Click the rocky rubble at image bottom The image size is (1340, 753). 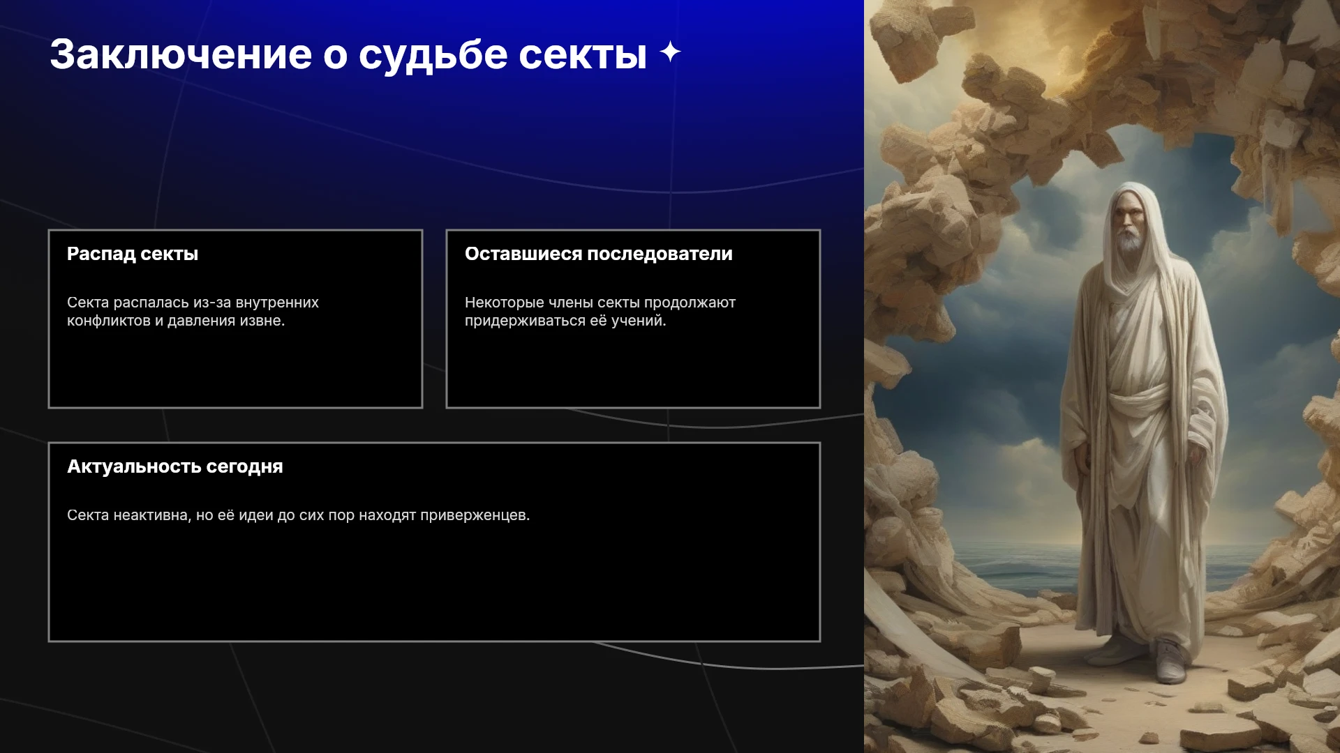(x=1102, y=711)
